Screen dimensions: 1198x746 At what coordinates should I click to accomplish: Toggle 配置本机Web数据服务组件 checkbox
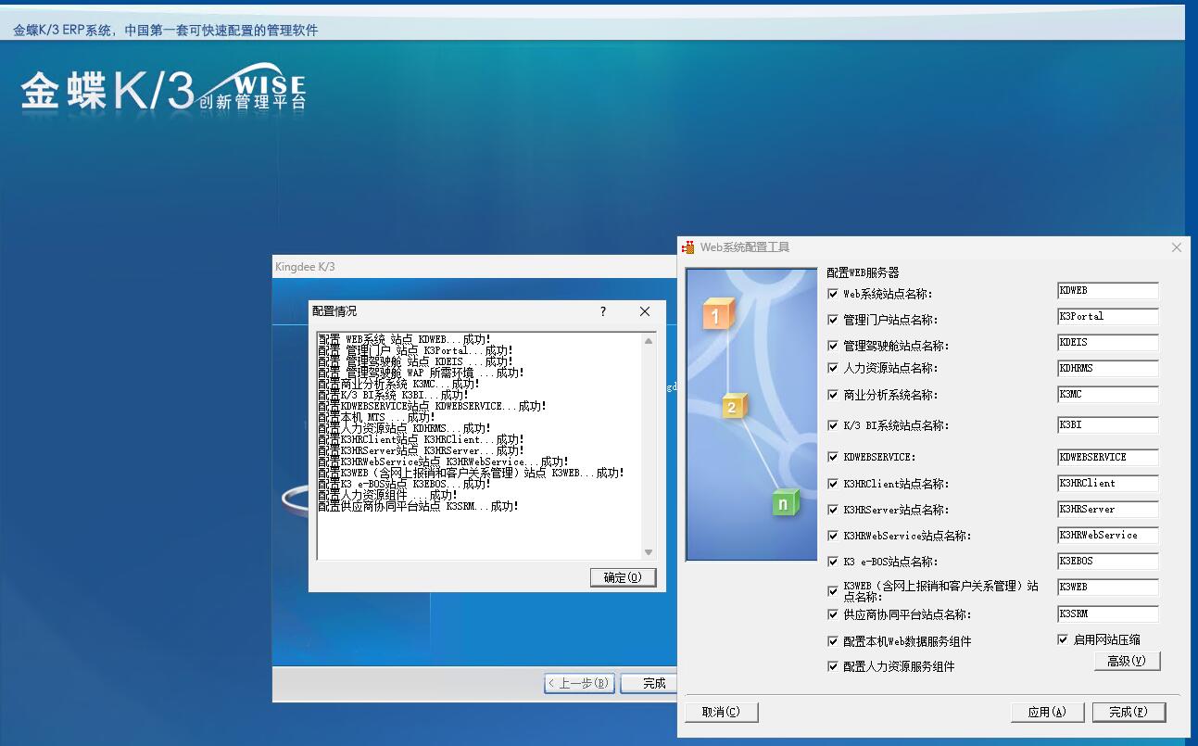tap(833, 641)
